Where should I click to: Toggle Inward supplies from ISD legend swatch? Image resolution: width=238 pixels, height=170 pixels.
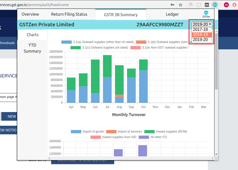coord(96,137)
